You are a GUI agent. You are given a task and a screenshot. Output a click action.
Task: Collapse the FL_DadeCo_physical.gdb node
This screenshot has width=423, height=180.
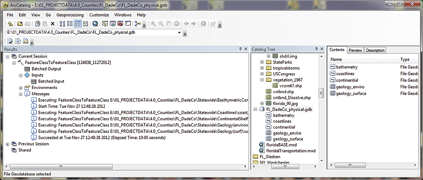pyautogui.click(x=255, y=109)
